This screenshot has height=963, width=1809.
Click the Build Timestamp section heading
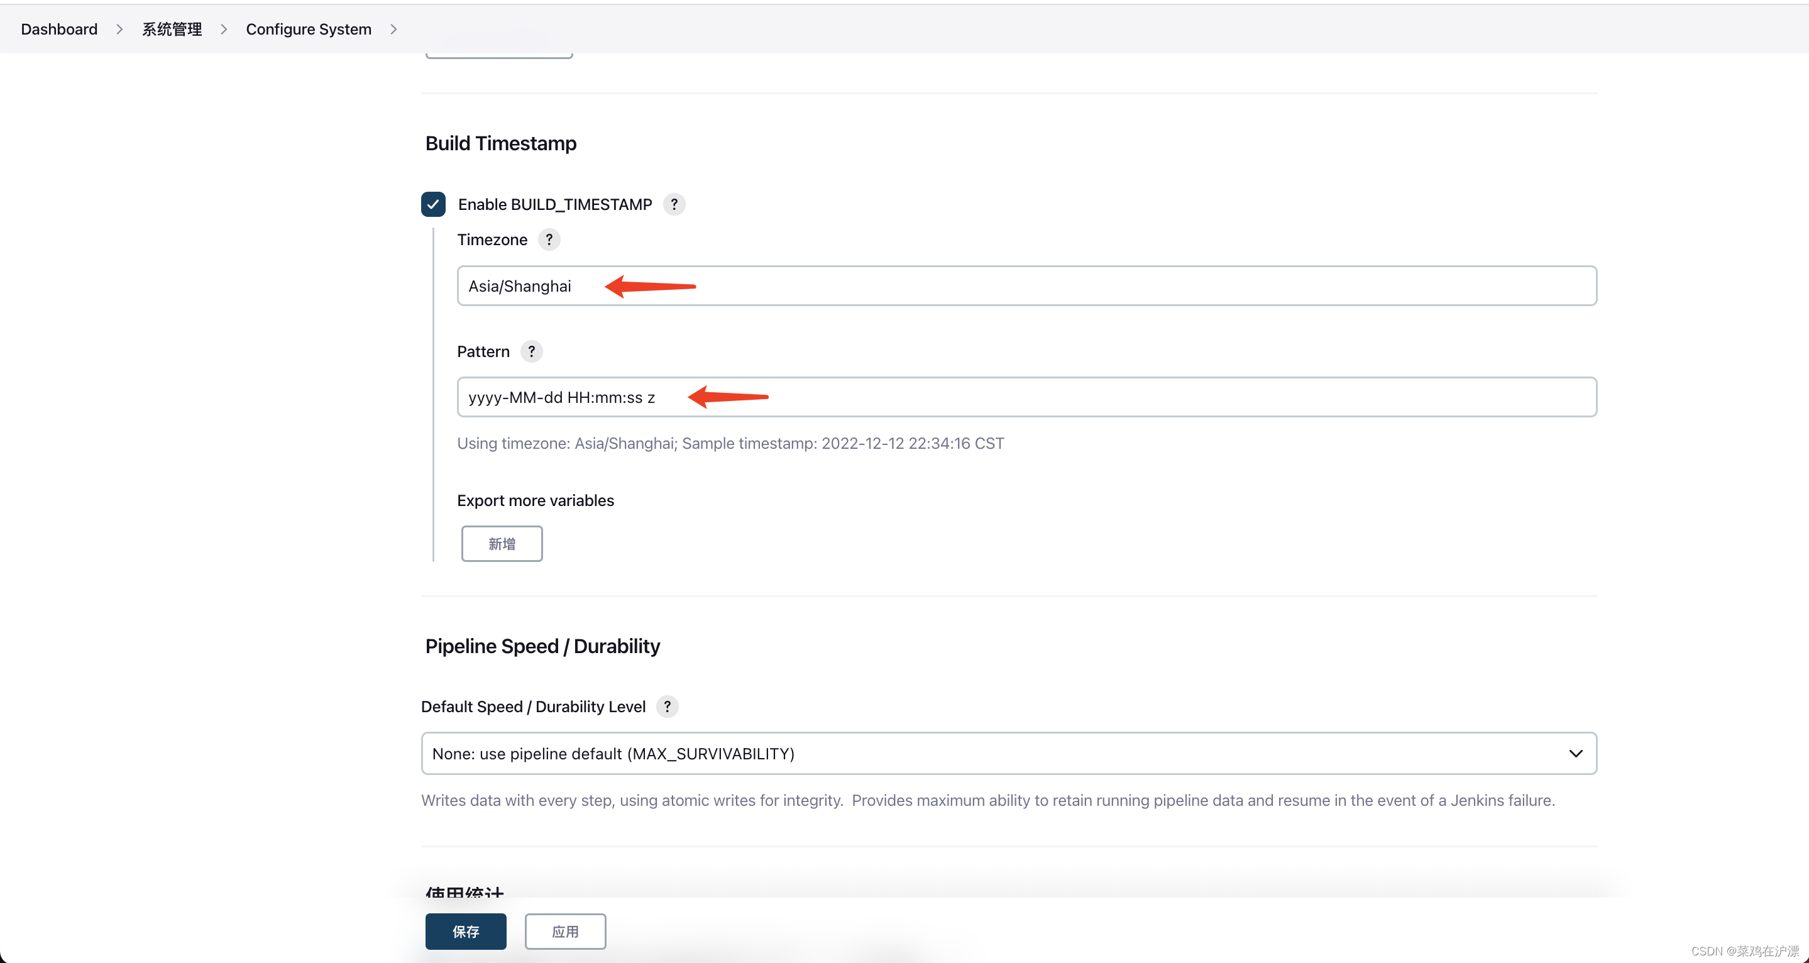click(501, 143)
